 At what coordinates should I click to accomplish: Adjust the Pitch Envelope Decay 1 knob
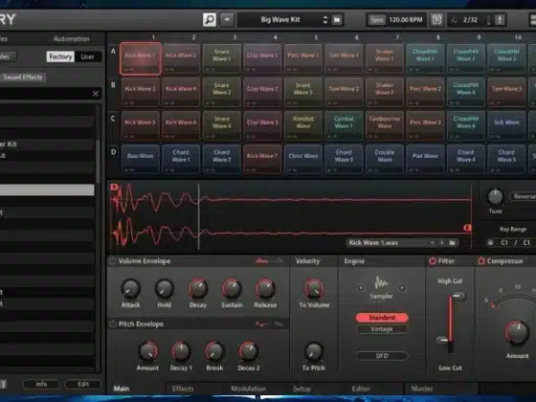pos(181,351)
